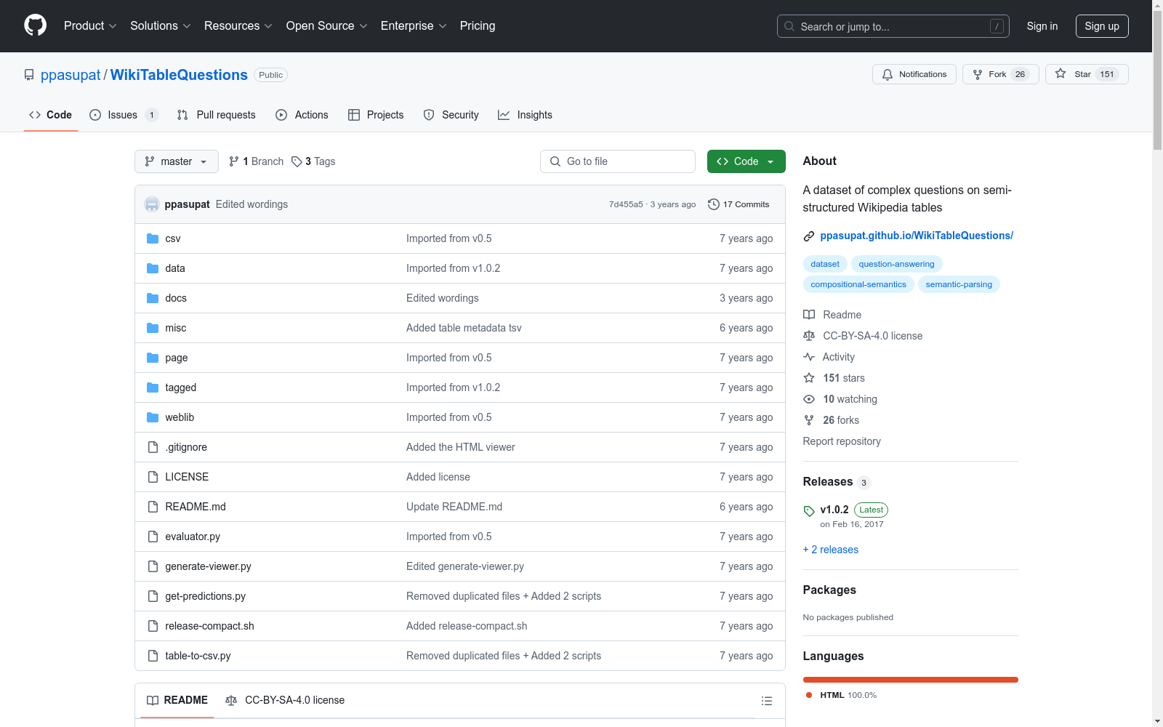Viewport: 1163px width, 727px height.
Task: Expand the Product menu
Action: [x=90, y=26]
